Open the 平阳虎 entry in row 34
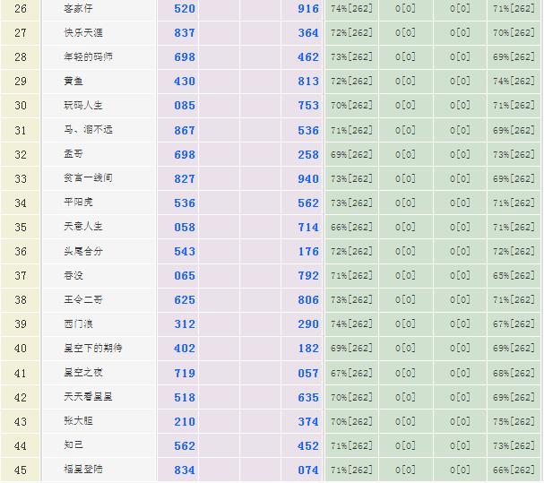 tap(77, 203)
